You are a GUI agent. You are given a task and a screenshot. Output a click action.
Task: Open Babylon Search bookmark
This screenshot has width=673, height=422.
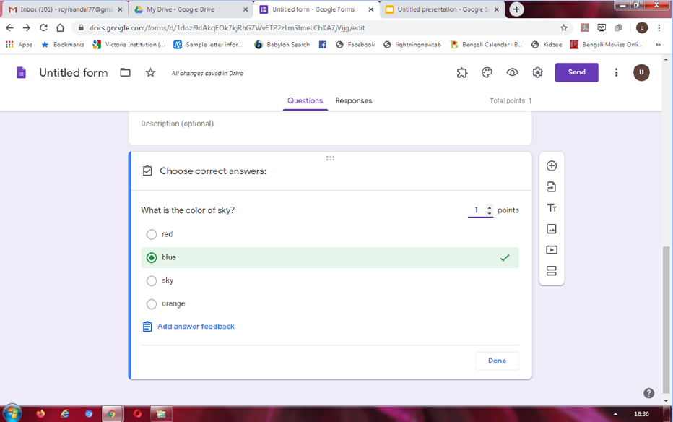(x=282, y=44)
